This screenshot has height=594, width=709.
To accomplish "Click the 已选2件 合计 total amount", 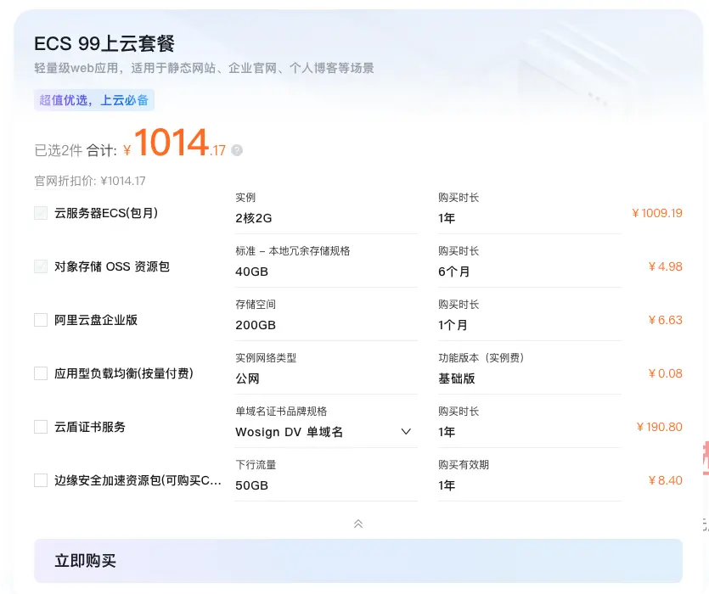I will pos(130,143).
